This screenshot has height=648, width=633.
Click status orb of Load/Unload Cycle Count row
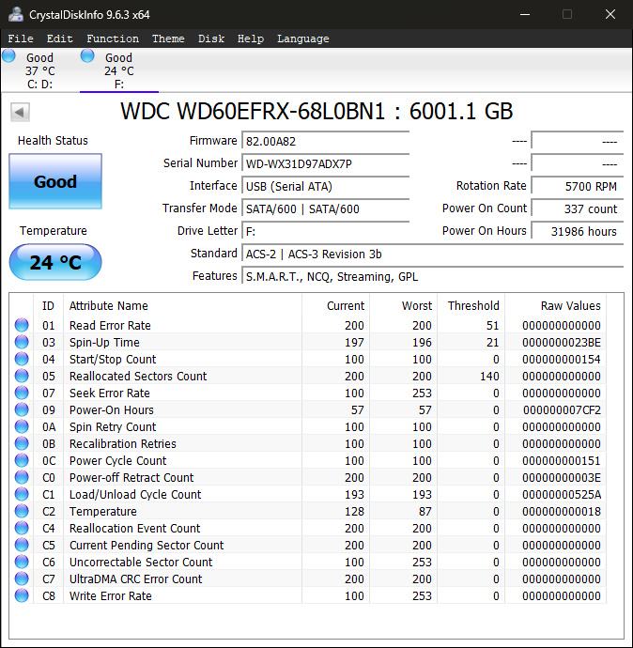click(x=22, y=494)
